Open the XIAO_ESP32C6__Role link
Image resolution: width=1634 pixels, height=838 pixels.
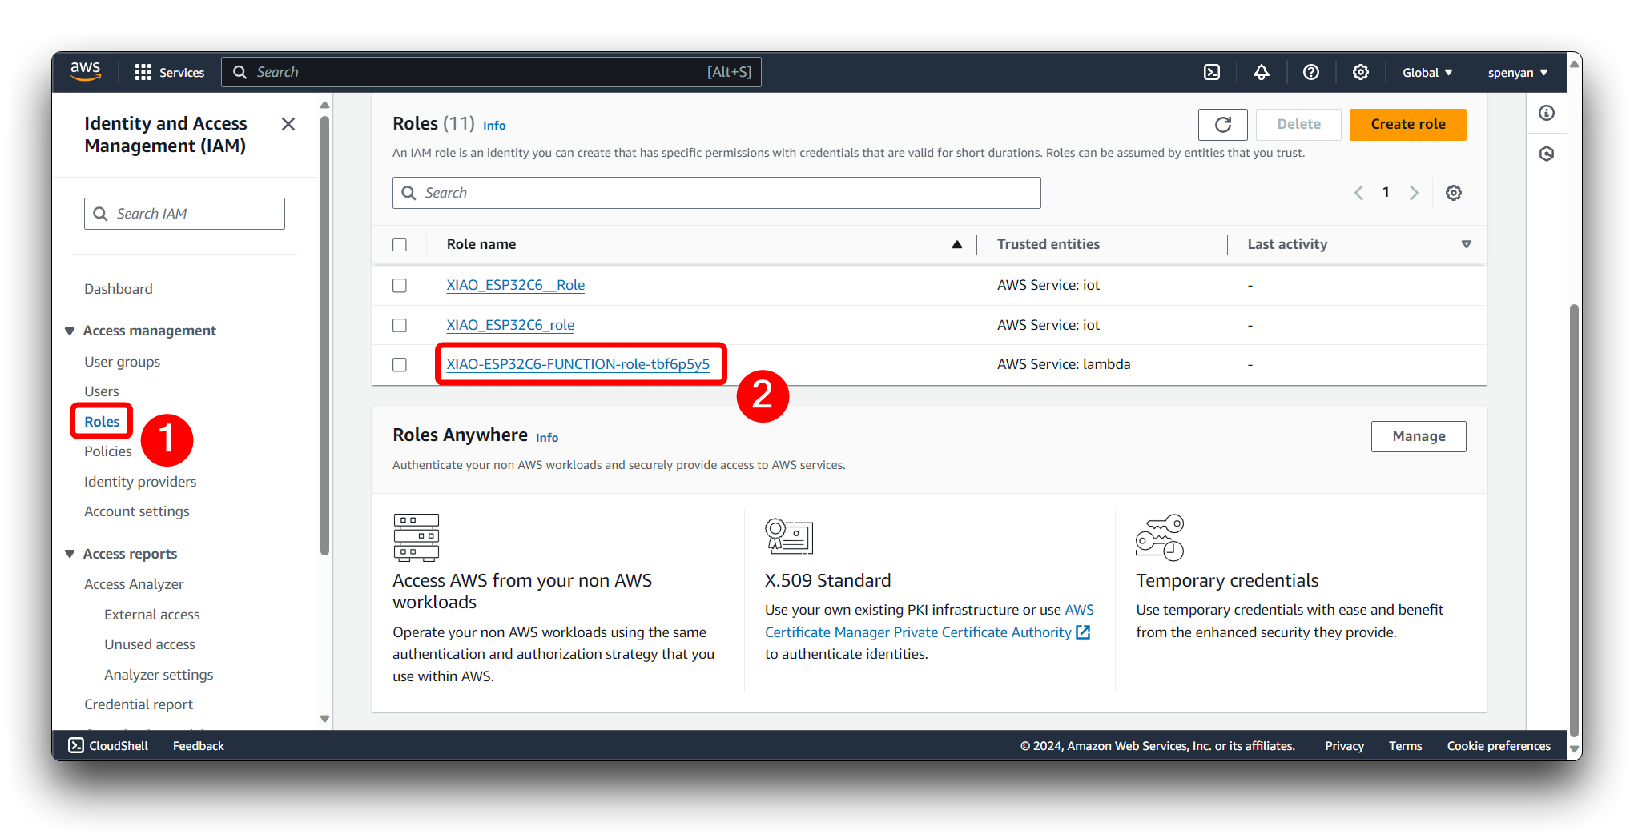pos(516,285)
